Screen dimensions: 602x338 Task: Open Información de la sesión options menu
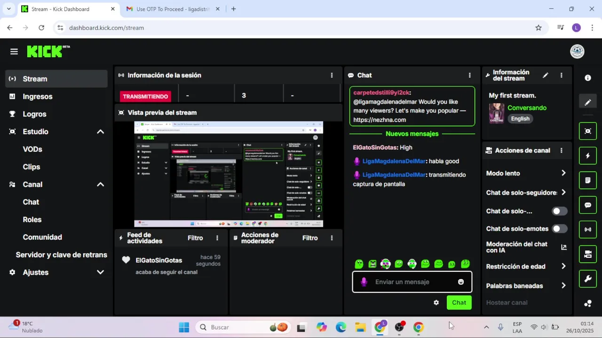pos(332,75)
